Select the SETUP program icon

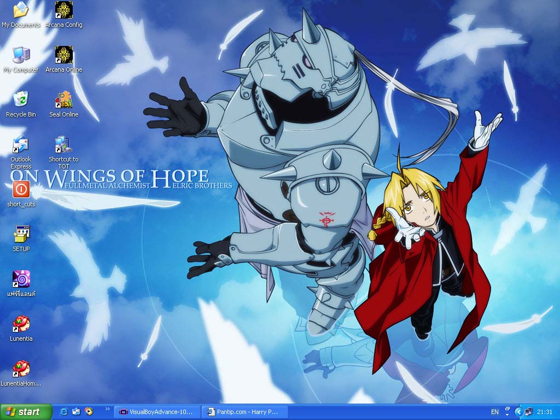point(21,238)
